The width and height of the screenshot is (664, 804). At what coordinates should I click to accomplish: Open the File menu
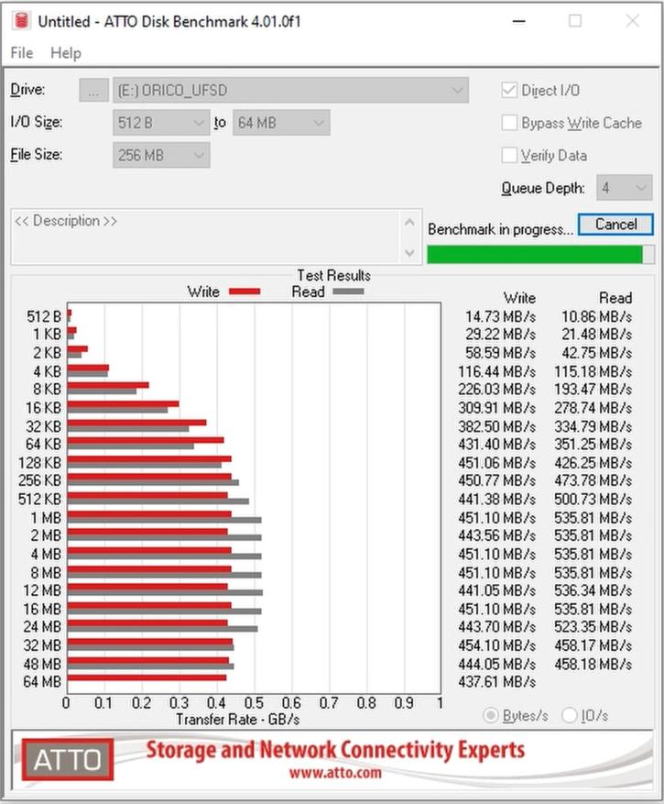pyautogui.click(x=21, y=53)
